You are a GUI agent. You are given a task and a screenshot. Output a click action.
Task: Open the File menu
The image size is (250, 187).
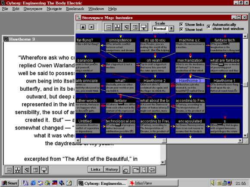pyautogui.click(x=5, y=9)
